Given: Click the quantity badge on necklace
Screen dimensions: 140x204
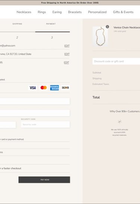Looking at the screenshot, I should 108,27.
